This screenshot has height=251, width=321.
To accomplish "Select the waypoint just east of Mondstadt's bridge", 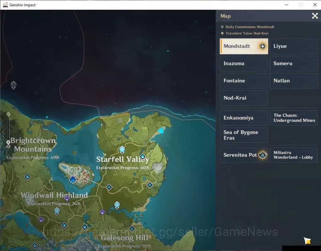I will 109,187.
